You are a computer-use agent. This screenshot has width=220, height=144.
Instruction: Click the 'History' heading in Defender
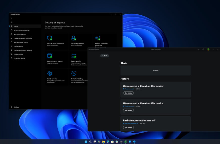(x=125, y=79)
